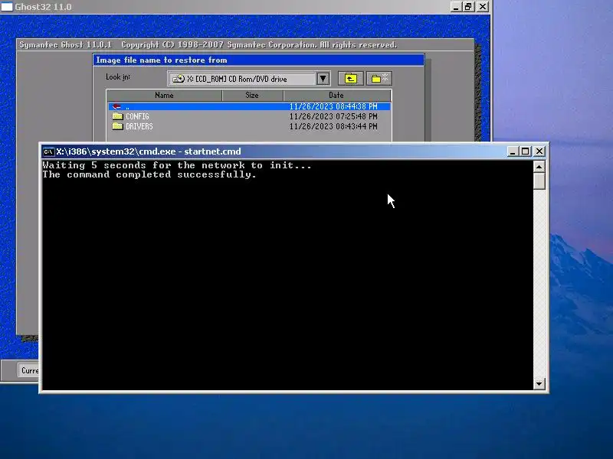Create a new folder with the folder icon
The image size is (613, 459).
pyautogui.click(x=379, y=79)
